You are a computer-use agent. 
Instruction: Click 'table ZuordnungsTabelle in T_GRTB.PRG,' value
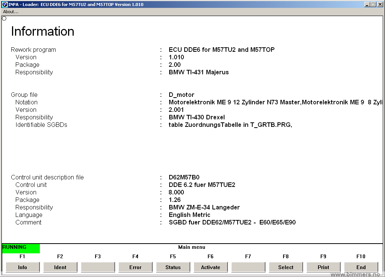[x=230, y=125]
